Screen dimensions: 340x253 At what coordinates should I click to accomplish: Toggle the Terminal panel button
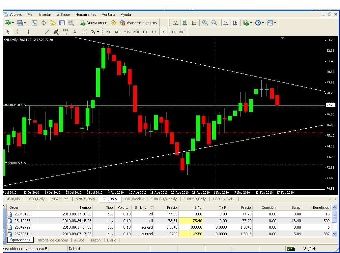pos(62,22)
